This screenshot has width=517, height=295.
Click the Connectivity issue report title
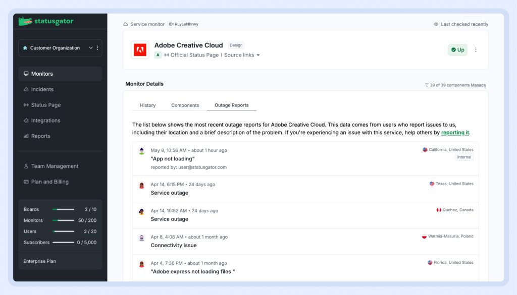coord(174,245)
